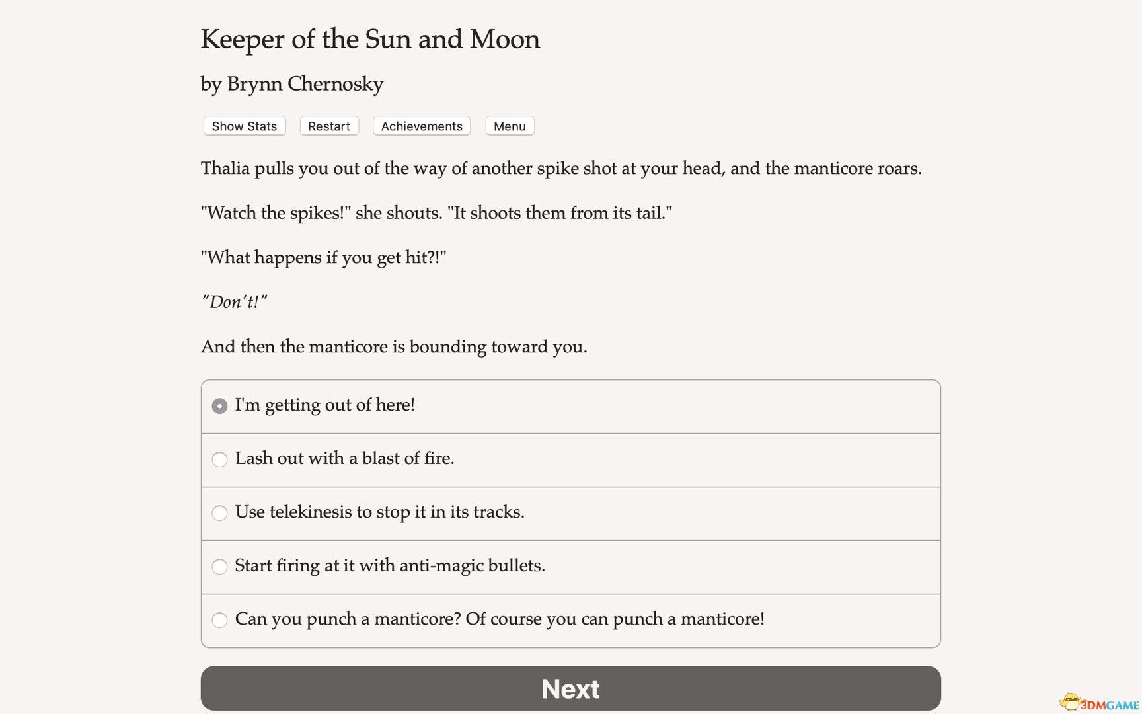1142x714 pixels.
Task: Click the empty radio circle for telekinesis
Action: 219,513
